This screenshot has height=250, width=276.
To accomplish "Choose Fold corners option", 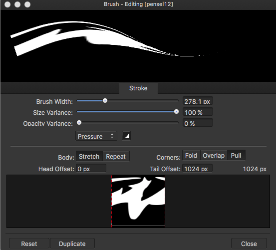I will click(x=191, y=155).
